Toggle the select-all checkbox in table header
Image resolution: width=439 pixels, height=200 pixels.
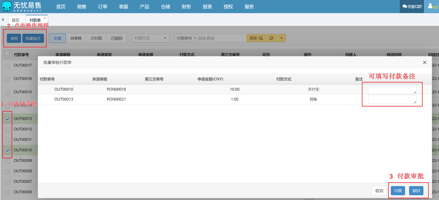pos(7,53)
